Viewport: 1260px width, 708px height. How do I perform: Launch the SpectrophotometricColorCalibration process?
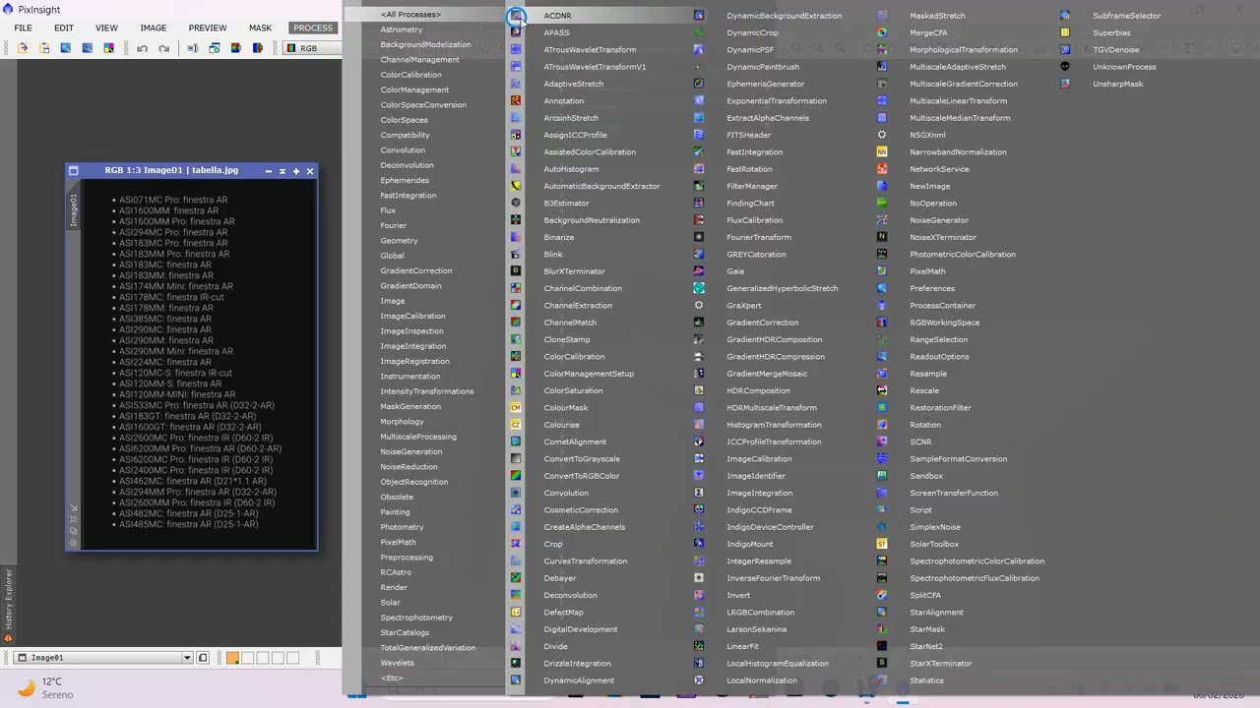[976, 561]
